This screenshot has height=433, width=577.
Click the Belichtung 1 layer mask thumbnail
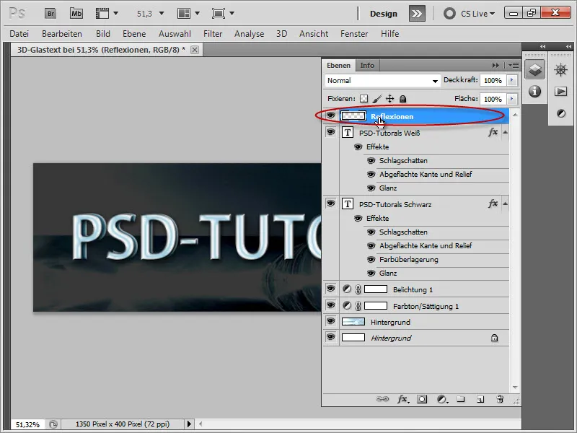[x=376, y=289]
